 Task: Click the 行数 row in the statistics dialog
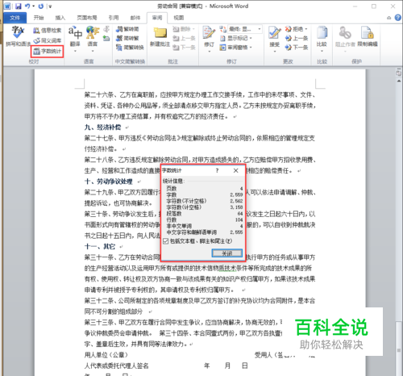click(x=204, y=219)
